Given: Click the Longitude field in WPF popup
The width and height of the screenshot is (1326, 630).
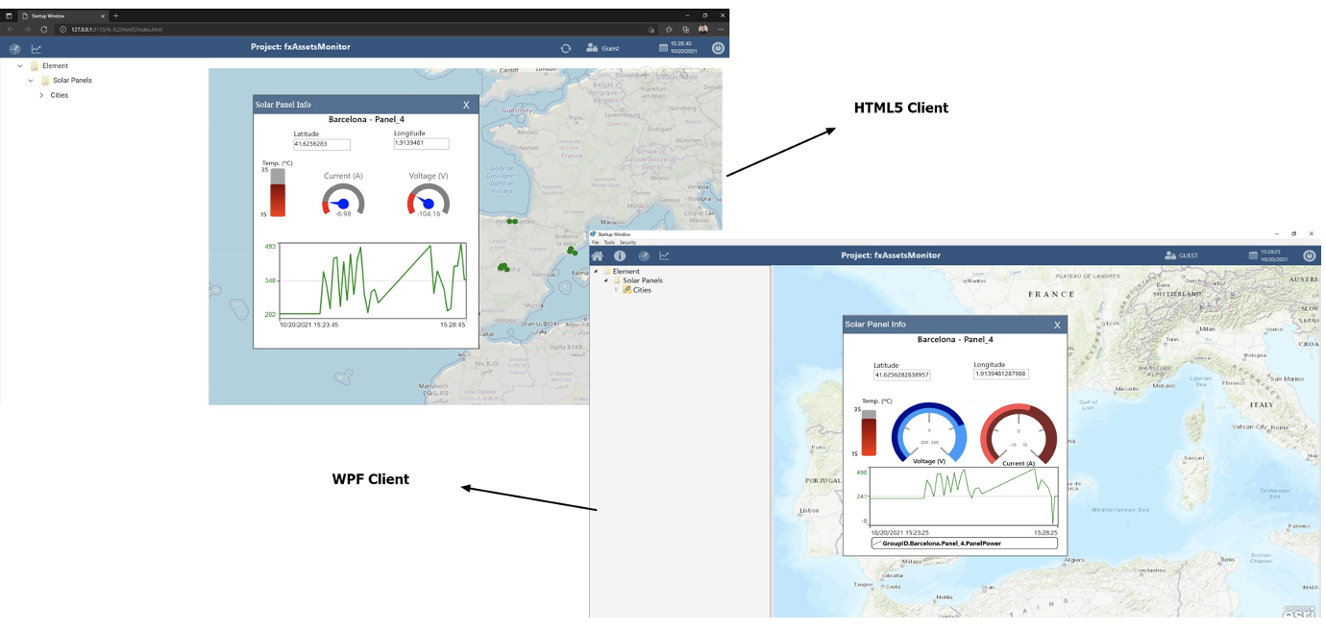Looking at the screenshot, I should (1001, 374).
